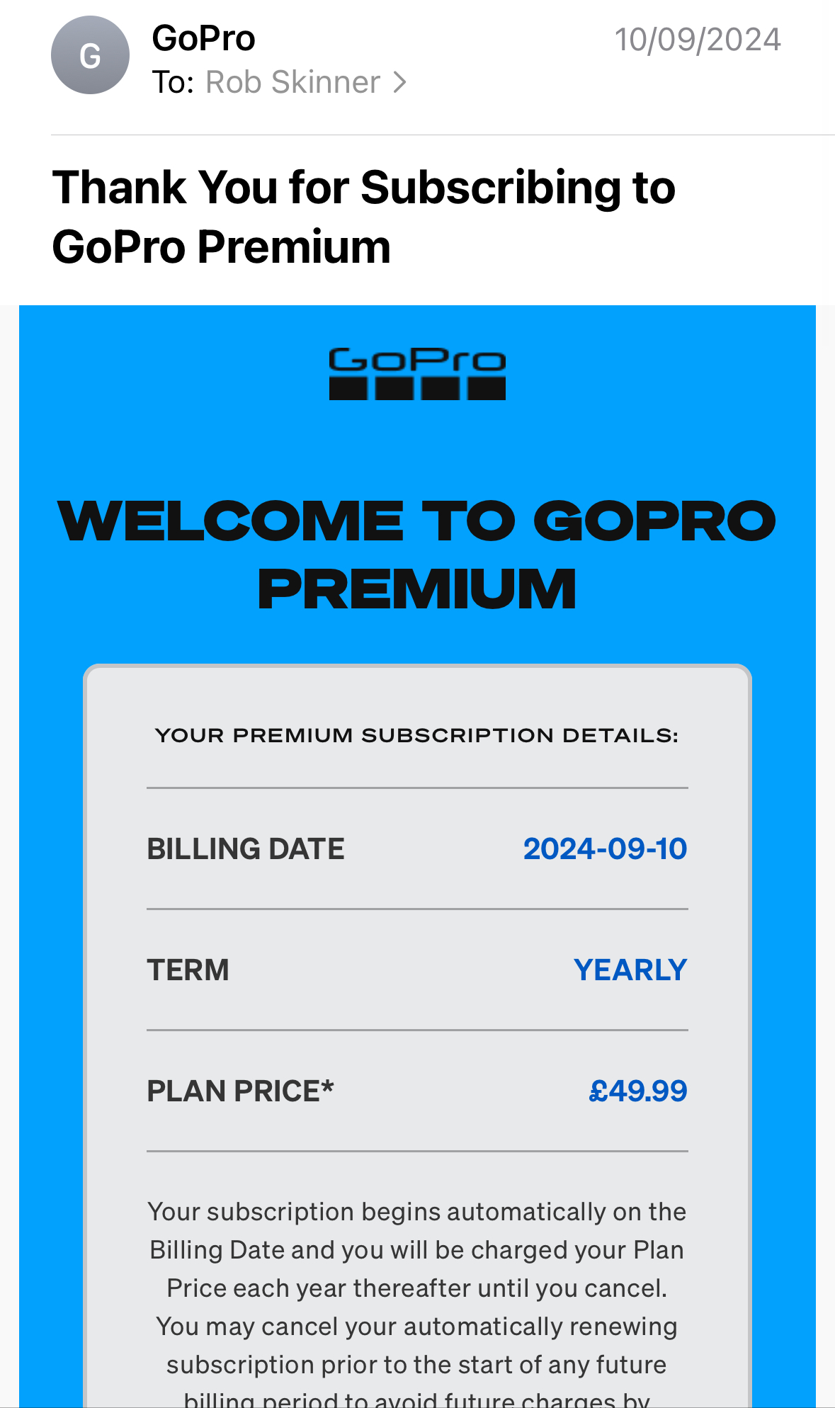Tap the £49.99 plan price value
835x1408 pixels.
pyautogui.click(x=637, y=1091)
